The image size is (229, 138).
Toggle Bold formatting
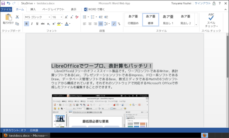click(x=26, y=24)
